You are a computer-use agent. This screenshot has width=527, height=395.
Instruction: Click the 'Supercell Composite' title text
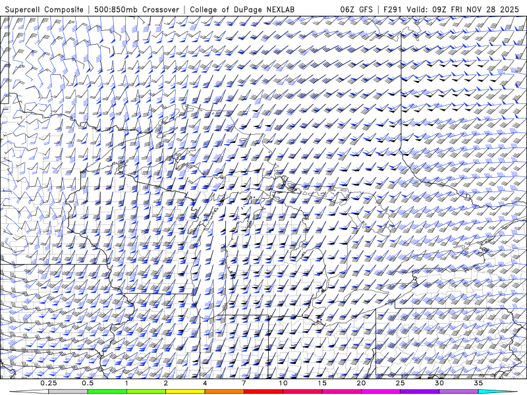44,9
